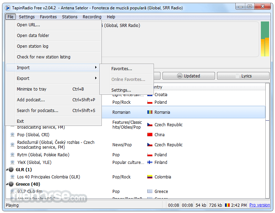Select Minimize to tray

tap(53, 89)
